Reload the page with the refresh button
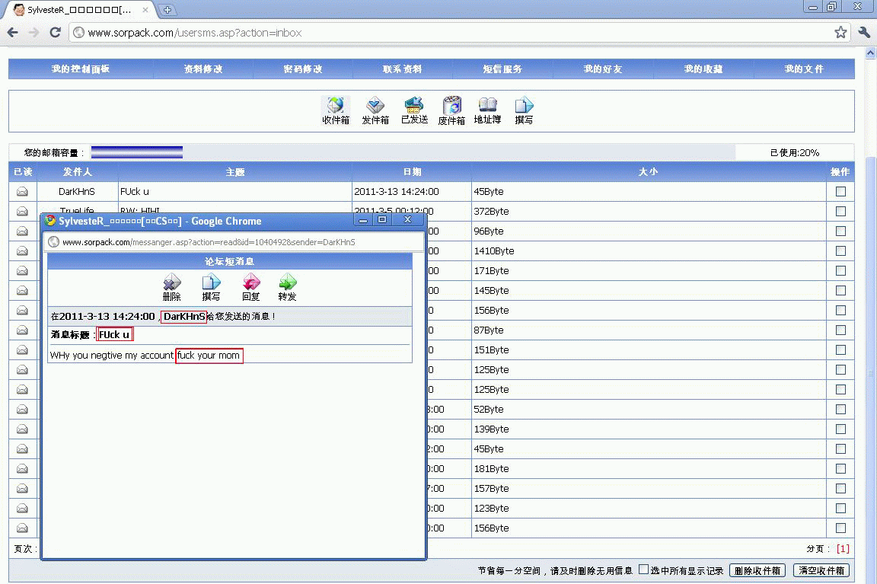This screenshot has width=877, height=584. 55,32
